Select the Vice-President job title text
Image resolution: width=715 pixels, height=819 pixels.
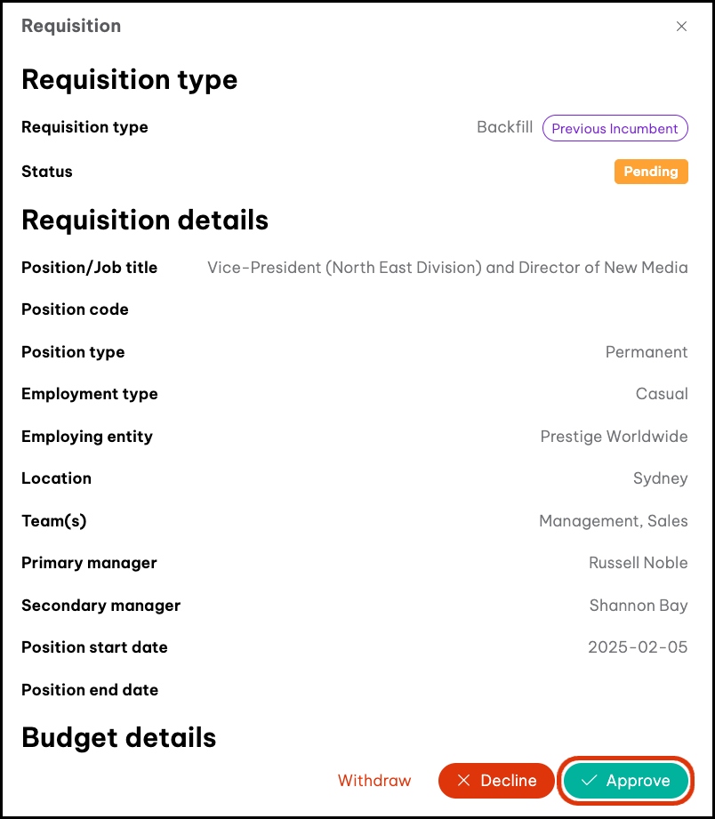click(447, 268)
